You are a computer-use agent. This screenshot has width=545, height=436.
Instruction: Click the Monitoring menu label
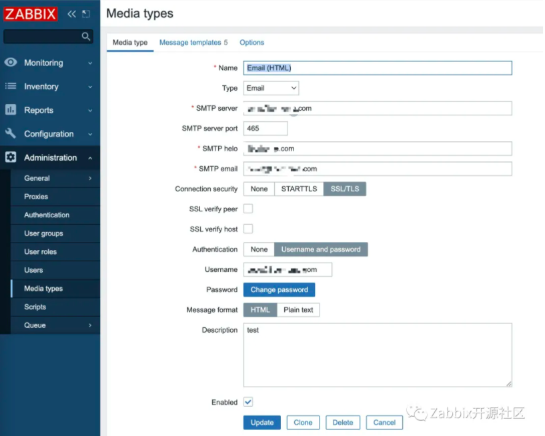43,63
